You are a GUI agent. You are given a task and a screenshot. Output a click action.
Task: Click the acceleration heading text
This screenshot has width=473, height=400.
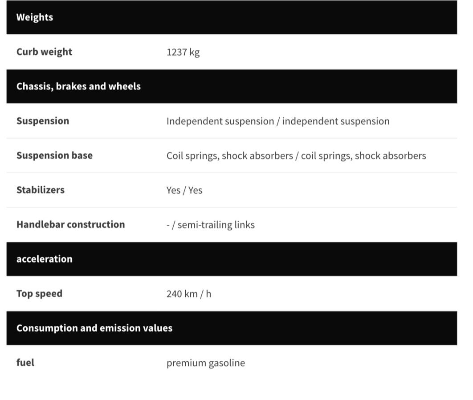(45, 259)
